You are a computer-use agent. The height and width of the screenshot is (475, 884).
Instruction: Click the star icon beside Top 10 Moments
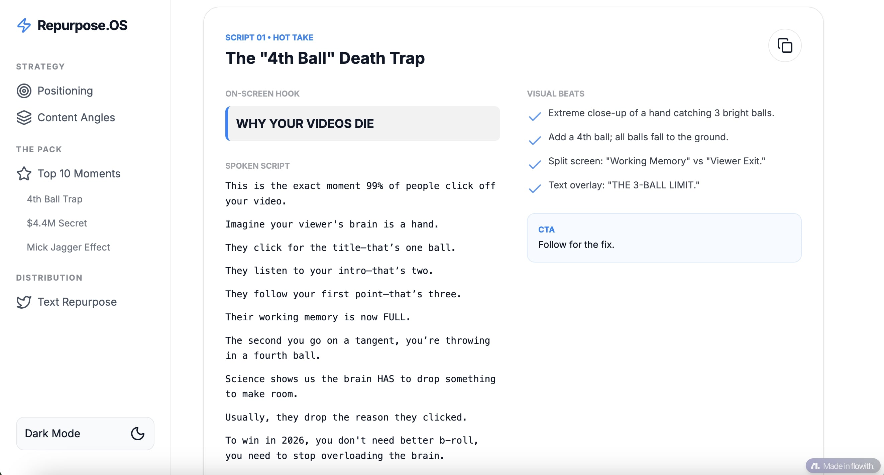[24, 174]
